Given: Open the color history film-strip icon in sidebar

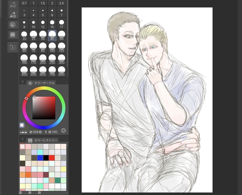Looking at the screenshot, I should click(x=13, y=35).
